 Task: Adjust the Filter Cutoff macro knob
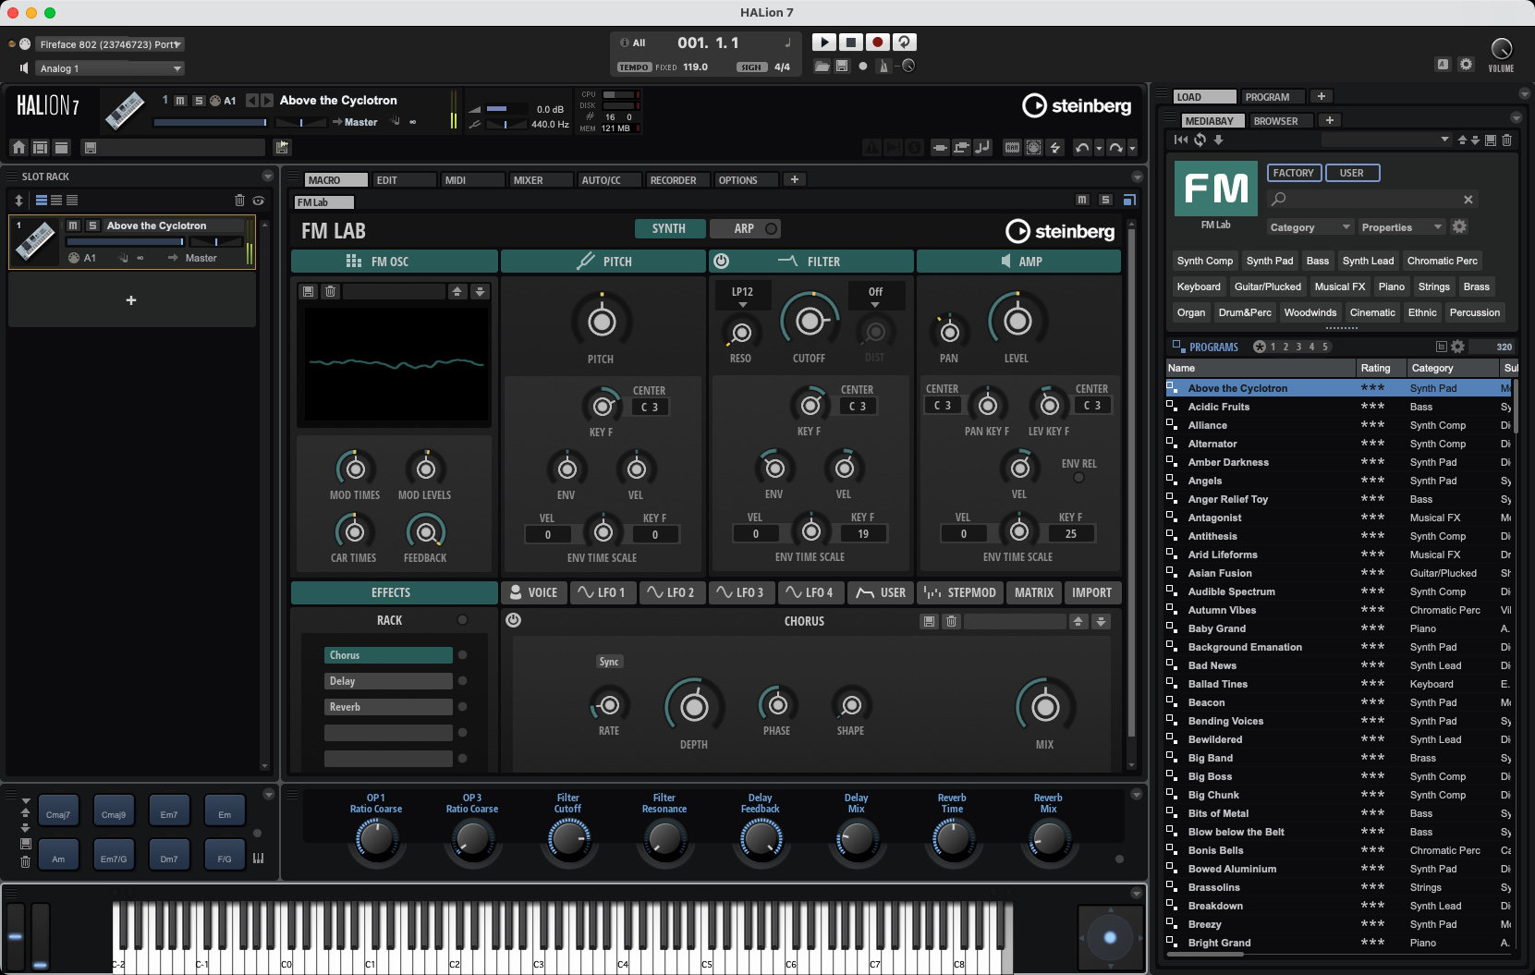tap(567, 839)
